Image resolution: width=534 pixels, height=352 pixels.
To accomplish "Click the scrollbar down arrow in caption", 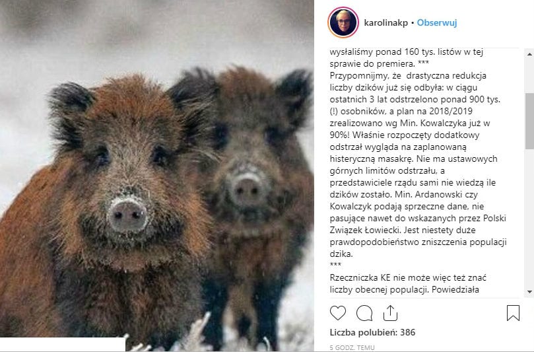I will click(529, 292).
